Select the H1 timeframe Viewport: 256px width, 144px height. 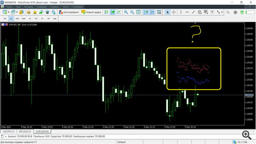(x=30, y=19)
